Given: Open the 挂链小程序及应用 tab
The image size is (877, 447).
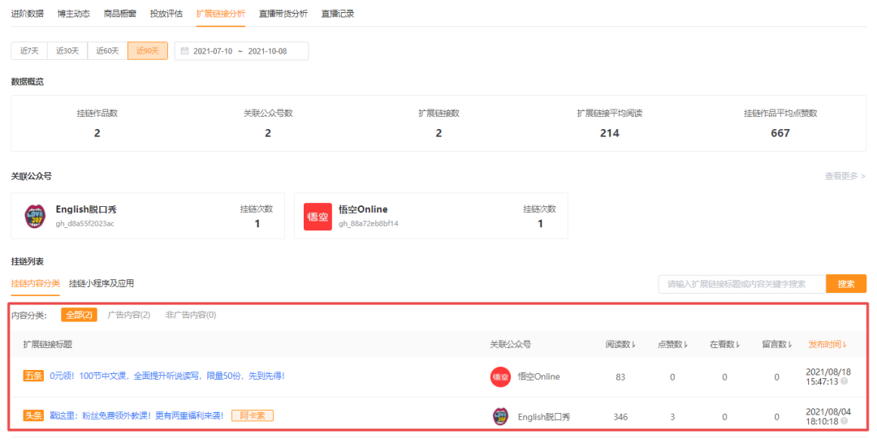Looking at the screenshot, I should (102, 284).
